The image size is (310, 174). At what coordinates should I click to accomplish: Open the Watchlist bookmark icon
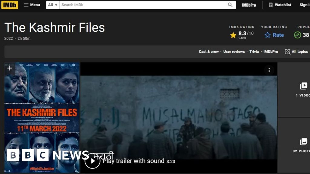(x=271, y=5)
